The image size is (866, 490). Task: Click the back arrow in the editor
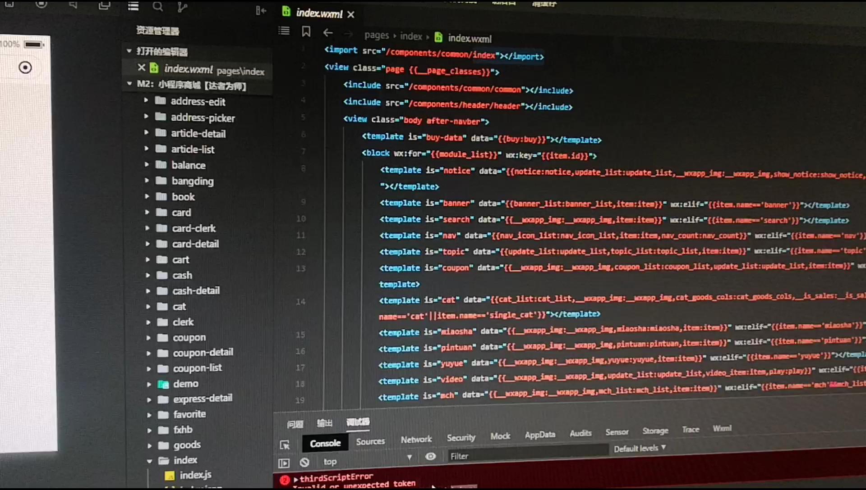(x=328, y=32)
